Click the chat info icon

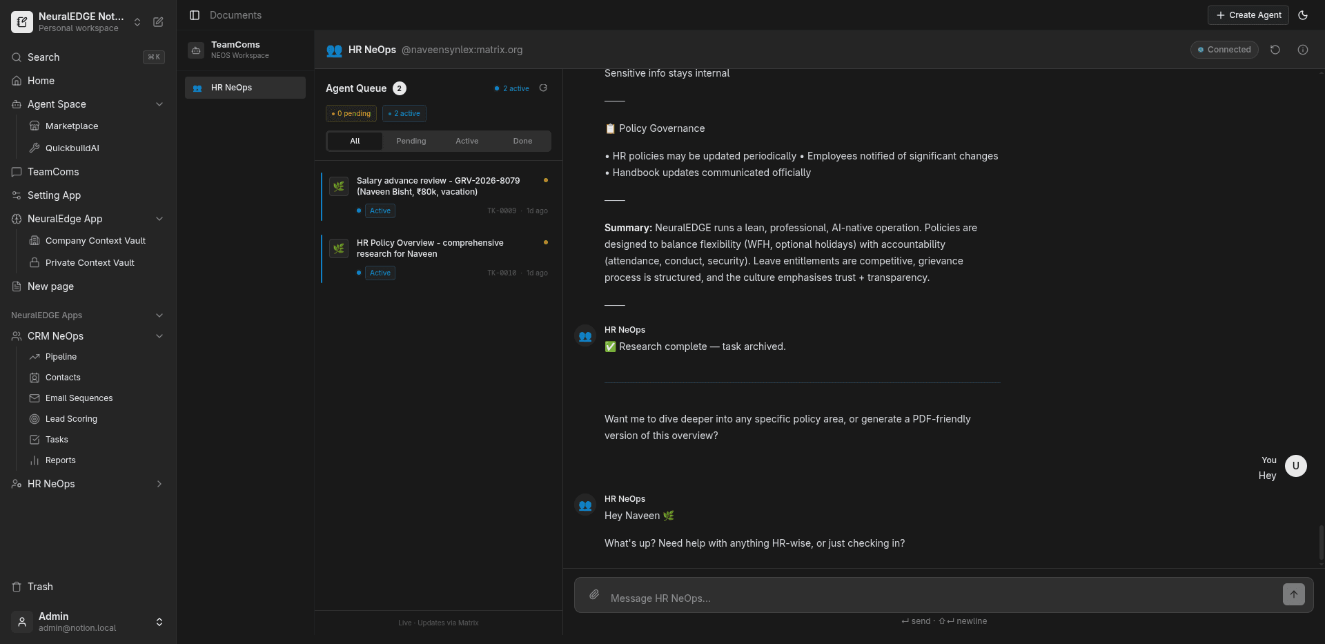coord(1302,50)
